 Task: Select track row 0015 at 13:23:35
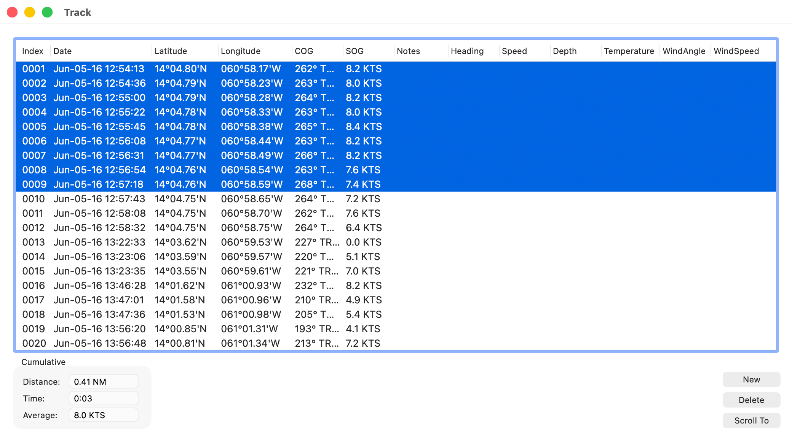click(x=396, y=271)
